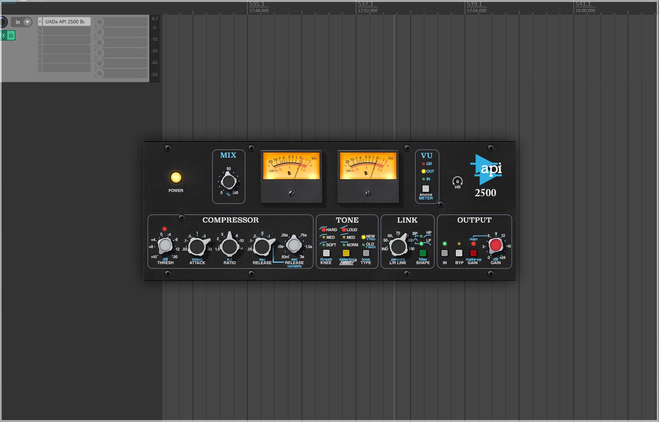Click the red output GAIN knob
The height and width of the screenshot is (422, 659).
click(496, 245)
